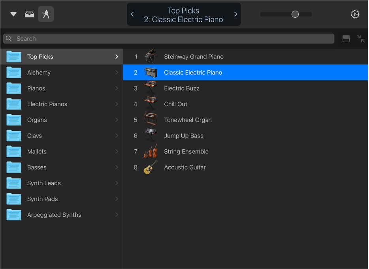The height and width of the screenshot is (269, 369).
Task: Open the Library inbox icon
Action: (29, 14)
